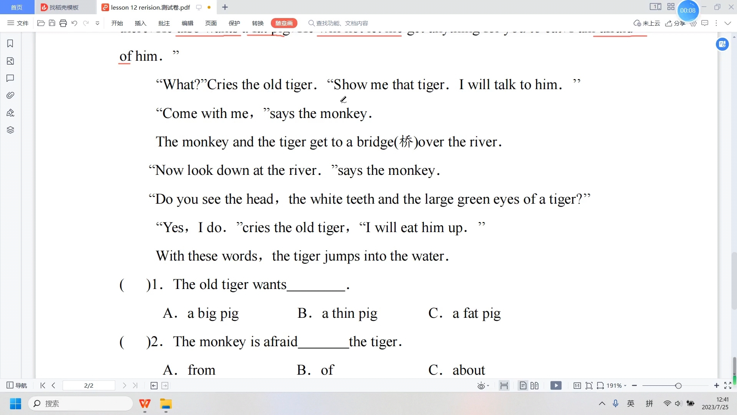Open the comments speech bubble icon in toolbar
The width and height of the screenshot is (737, 415).
(705, 23)
